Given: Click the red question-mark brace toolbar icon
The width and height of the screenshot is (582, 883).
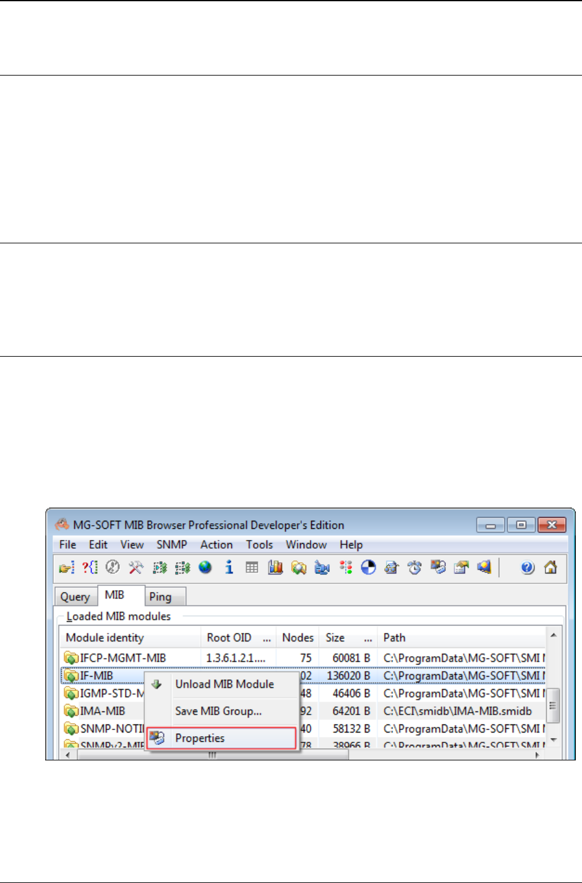Looking at the screenshot, I should (x=90, y=567).
